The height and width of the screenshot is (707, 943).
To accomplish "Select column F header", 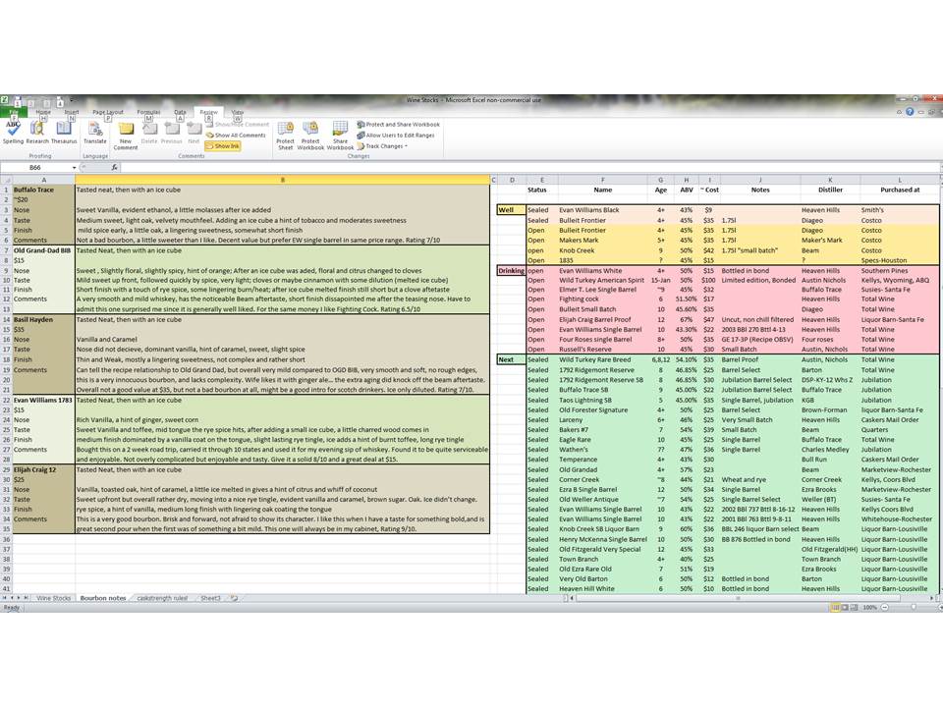I will [x=602, y=180].
